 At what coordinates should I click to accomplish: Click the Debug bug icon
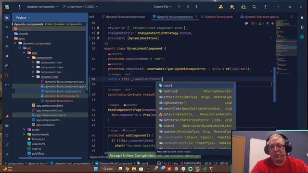tap(188, 6)
